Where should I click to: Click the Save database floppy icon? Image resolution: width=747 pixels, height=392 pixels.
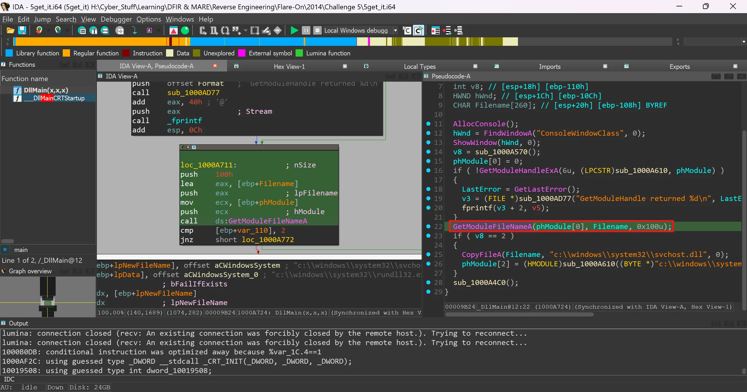click(x=22, y=30)
